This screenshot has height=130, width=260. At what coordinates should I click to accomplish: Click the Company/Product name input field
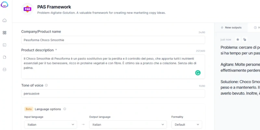point(113,40)
